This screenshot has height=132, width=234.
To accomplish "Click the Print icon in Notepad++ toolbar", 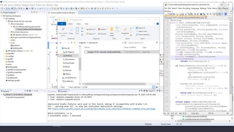I will (182, 14).
